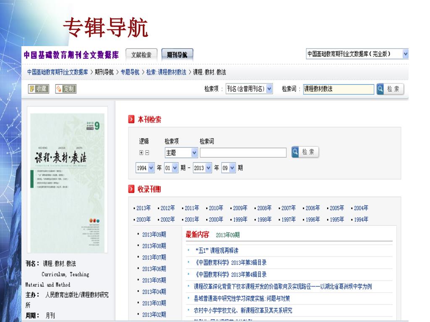The image size is (430, 322).
Task: Click the 检索词 input containing 课程教材教法
Action: (x=338, y=89)
